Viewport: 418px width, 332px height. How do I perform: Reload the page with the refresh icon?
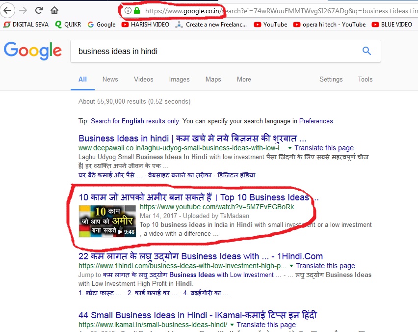pyautogui.click(x=39, y=10)
